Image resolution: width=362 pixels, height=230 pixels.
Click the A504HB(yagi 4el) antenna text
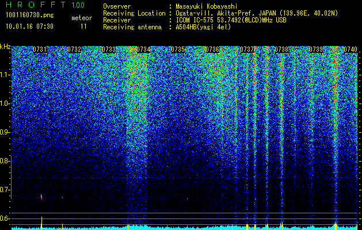[203, 27]
